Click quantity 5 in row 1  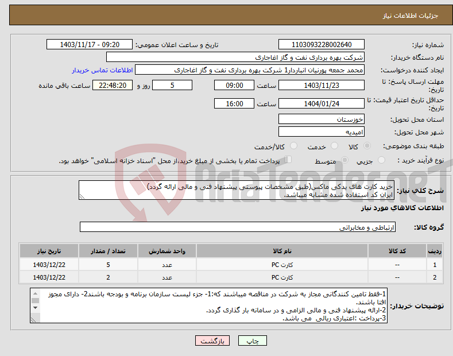pos(108,265)
